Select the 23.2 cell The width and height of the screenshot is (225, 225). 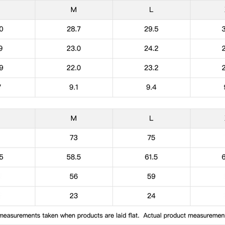click(x=151, y=68)
